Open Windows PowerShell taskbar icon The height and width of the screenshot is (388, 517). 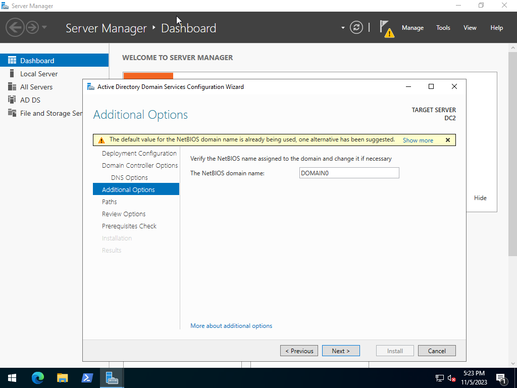point(87,378)
